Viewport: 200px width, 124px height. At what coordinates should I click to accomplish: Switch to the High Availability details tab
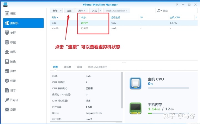(97, 67)
